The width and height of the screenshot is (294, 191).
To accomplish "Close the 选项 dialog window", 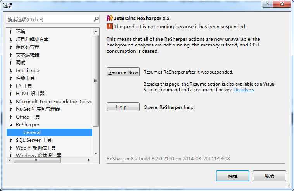I will [282, 4].
